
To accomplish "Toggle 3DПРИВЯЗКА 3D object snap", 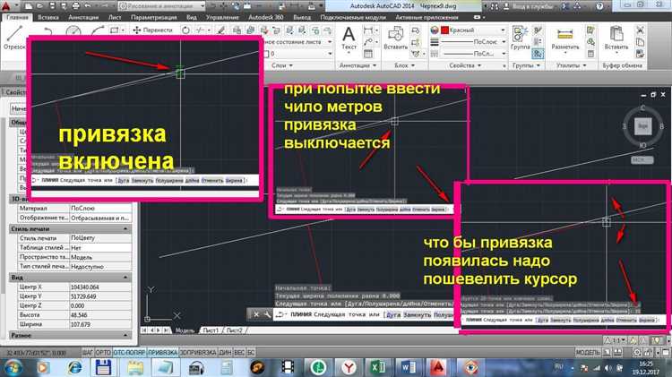I will pyautogui.click(x=198, y=352).
